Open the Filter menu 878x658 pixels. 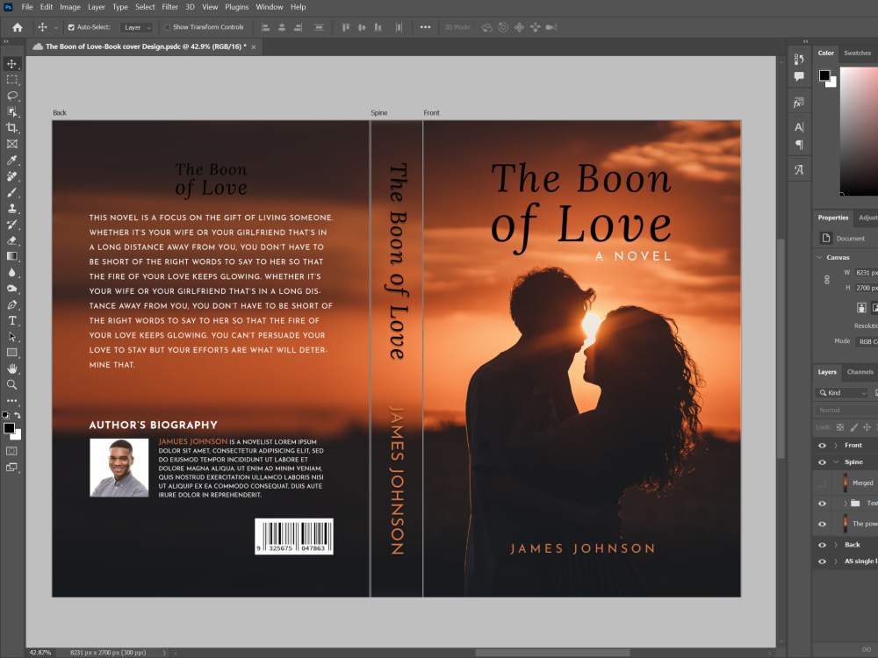[169, 7]
